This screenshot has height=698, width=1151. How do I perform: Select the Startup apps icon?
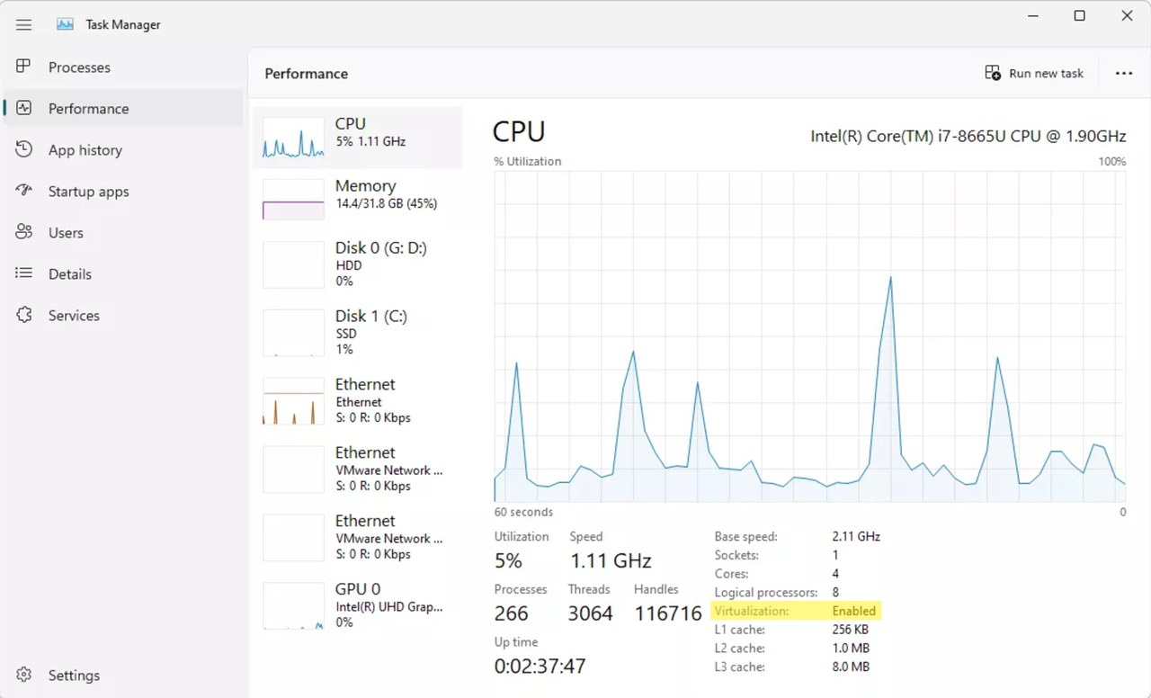(x=24, y=191)
